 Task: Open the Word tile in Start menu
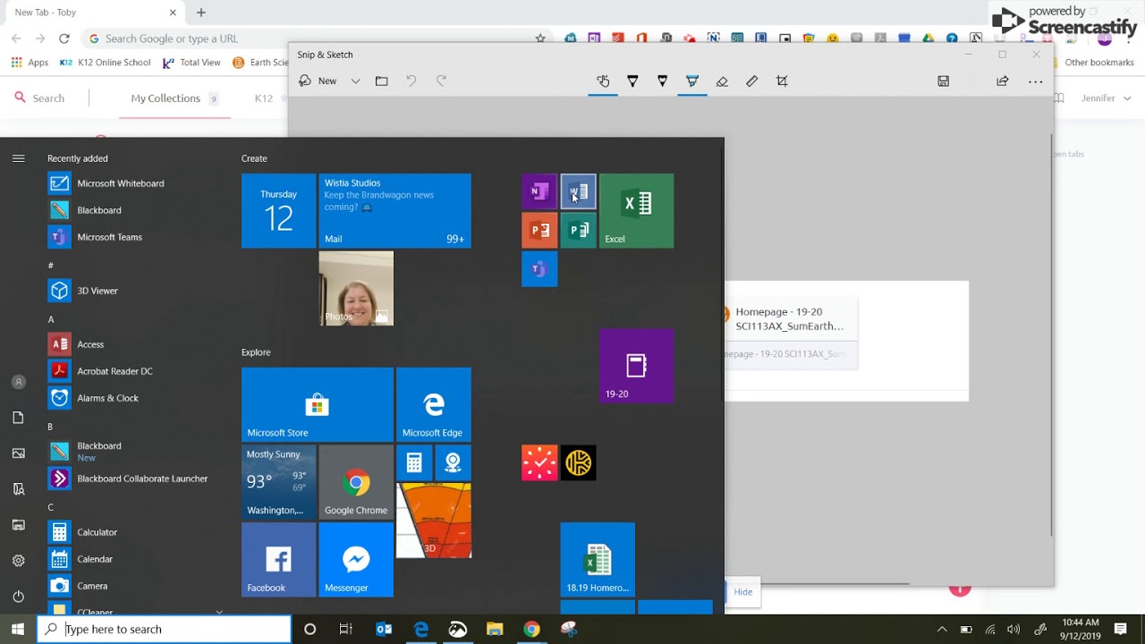(578, 191)
